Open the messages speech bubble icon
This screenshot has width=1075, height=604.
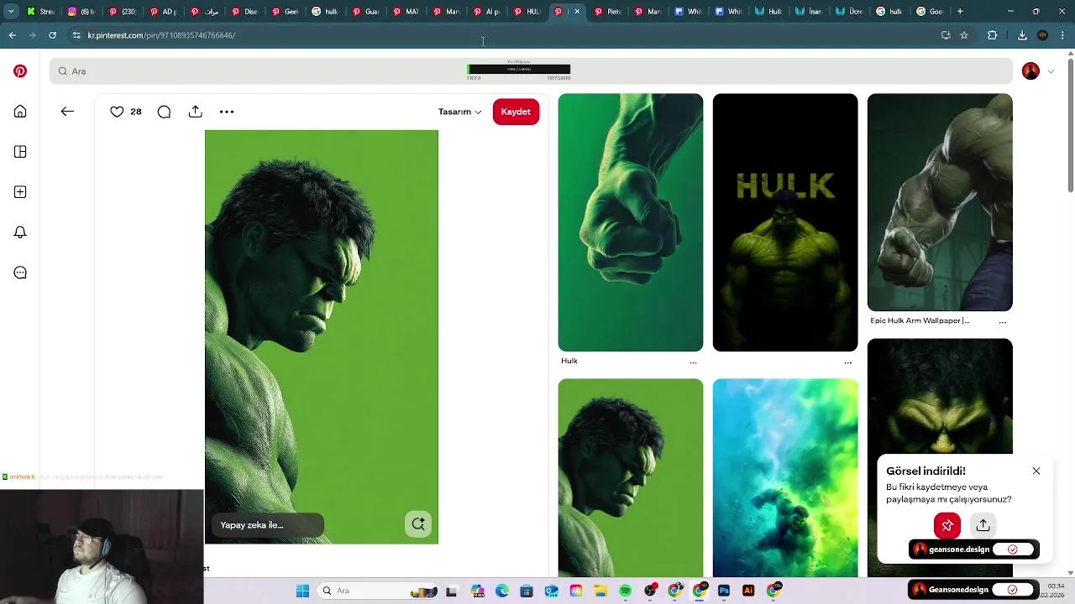pyautogui.click(x=20, y=273)
